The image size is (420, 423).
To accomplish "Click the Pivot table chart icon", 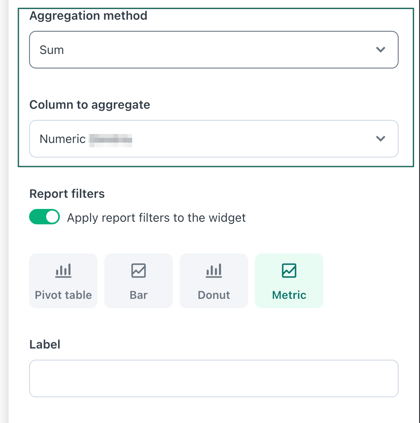I will coord(63,271).
